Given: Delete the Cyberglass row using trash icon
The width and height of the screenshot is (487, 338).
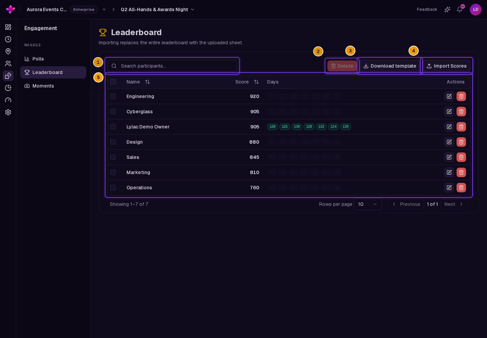Looking at the screenshot, I should pyautogui.click(x=461, y=112).
